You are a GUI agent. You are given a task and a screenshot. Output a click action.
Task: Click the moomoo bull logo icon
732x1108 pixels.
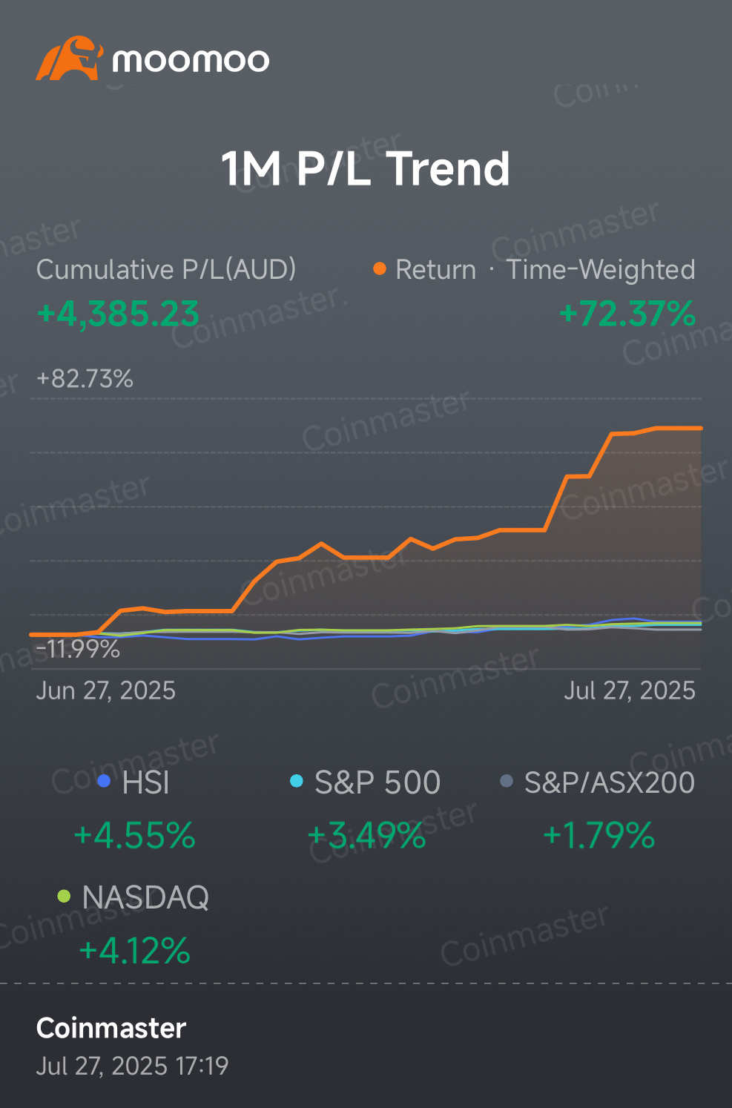pos(68,59)
